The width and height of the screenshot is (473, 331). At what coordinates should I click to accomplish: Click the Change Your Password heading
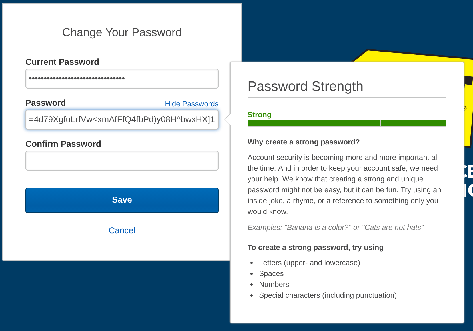[122, 32]
